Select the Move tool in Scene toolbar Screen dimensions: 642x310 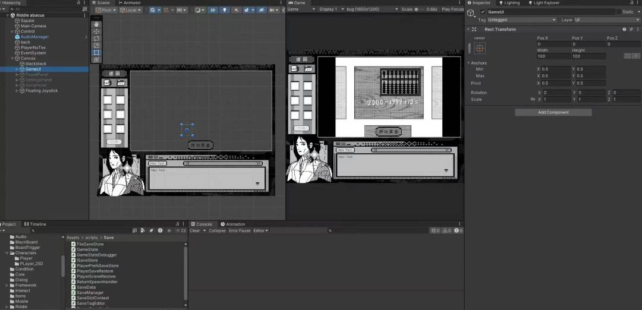pos(96,31)
